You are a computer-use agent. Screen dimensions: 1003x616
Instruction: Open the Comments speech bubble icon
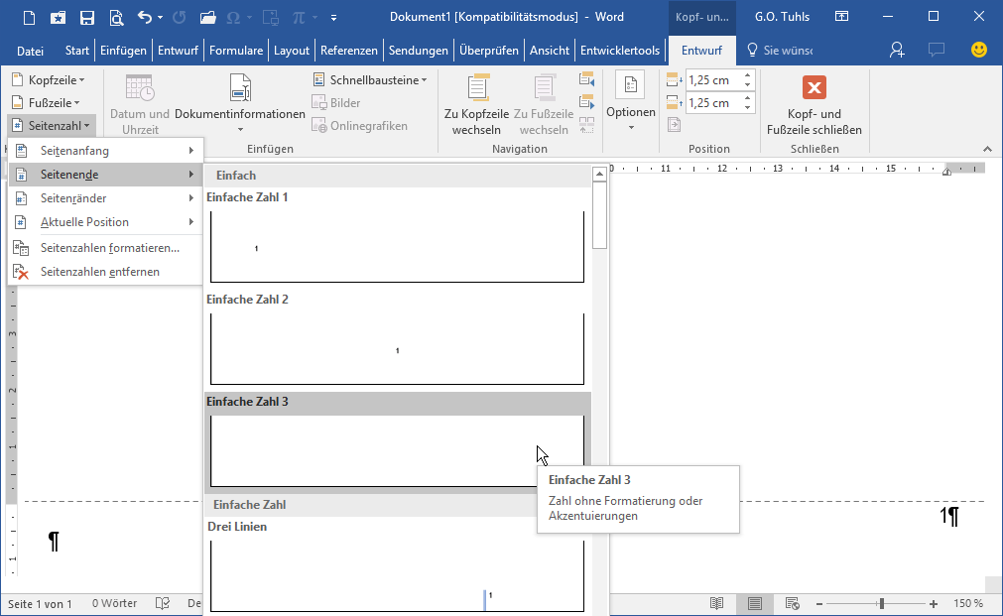tap(936, 50)
